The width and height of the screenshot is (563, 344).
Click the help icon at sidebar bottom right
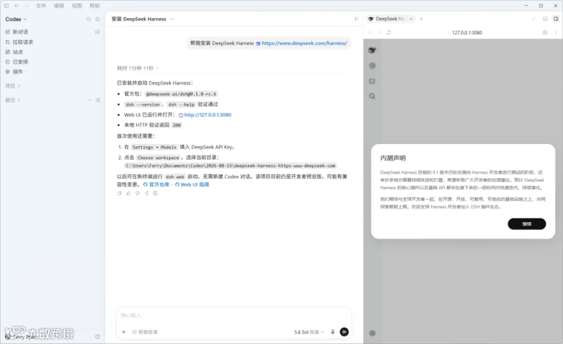98,337
